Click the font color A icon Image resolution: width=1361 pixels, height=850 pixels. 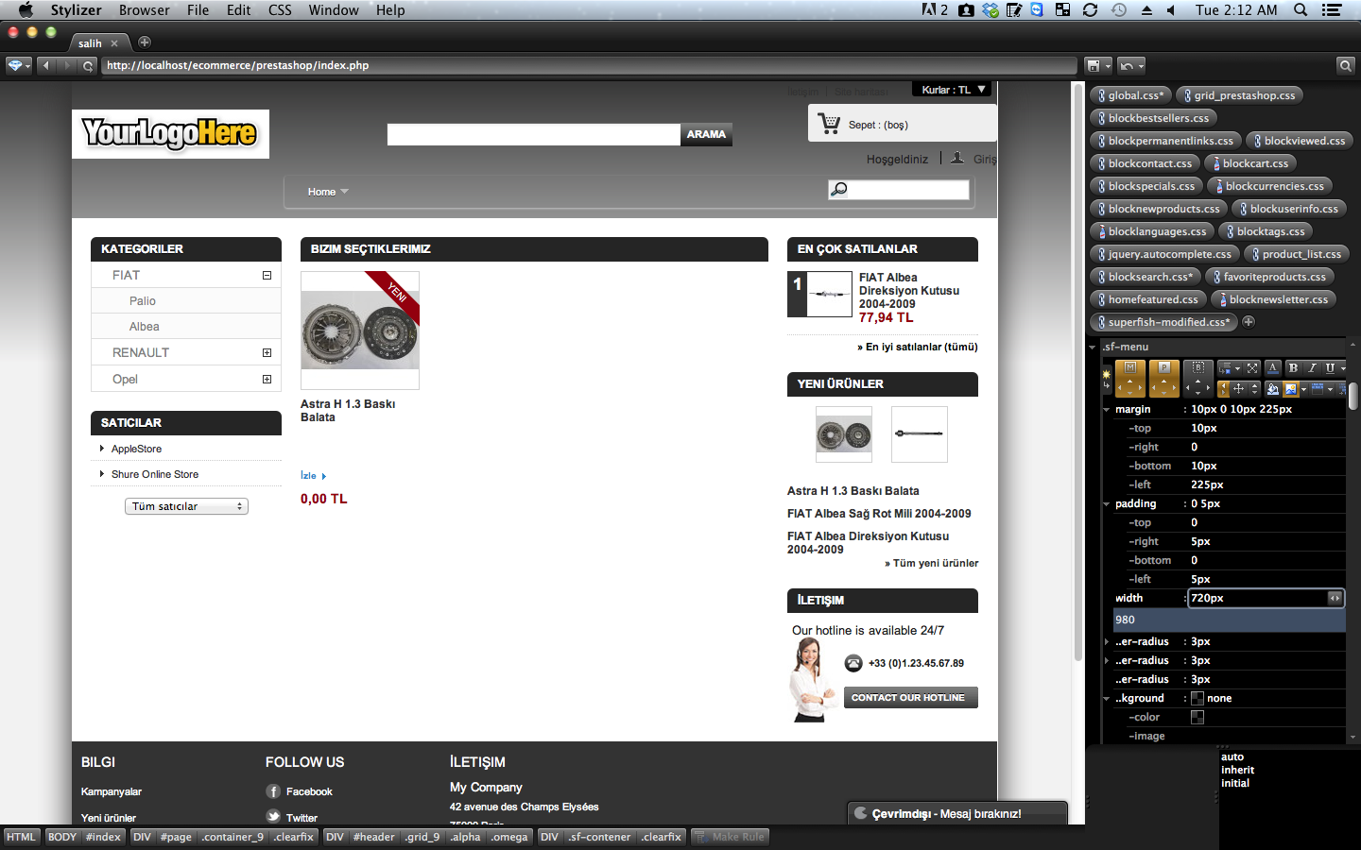tap(1273, 367)
